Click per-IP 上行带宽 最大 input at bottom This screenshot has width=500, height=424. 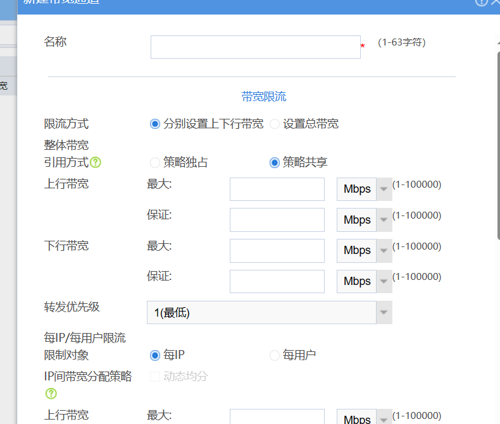coord(277,416)
